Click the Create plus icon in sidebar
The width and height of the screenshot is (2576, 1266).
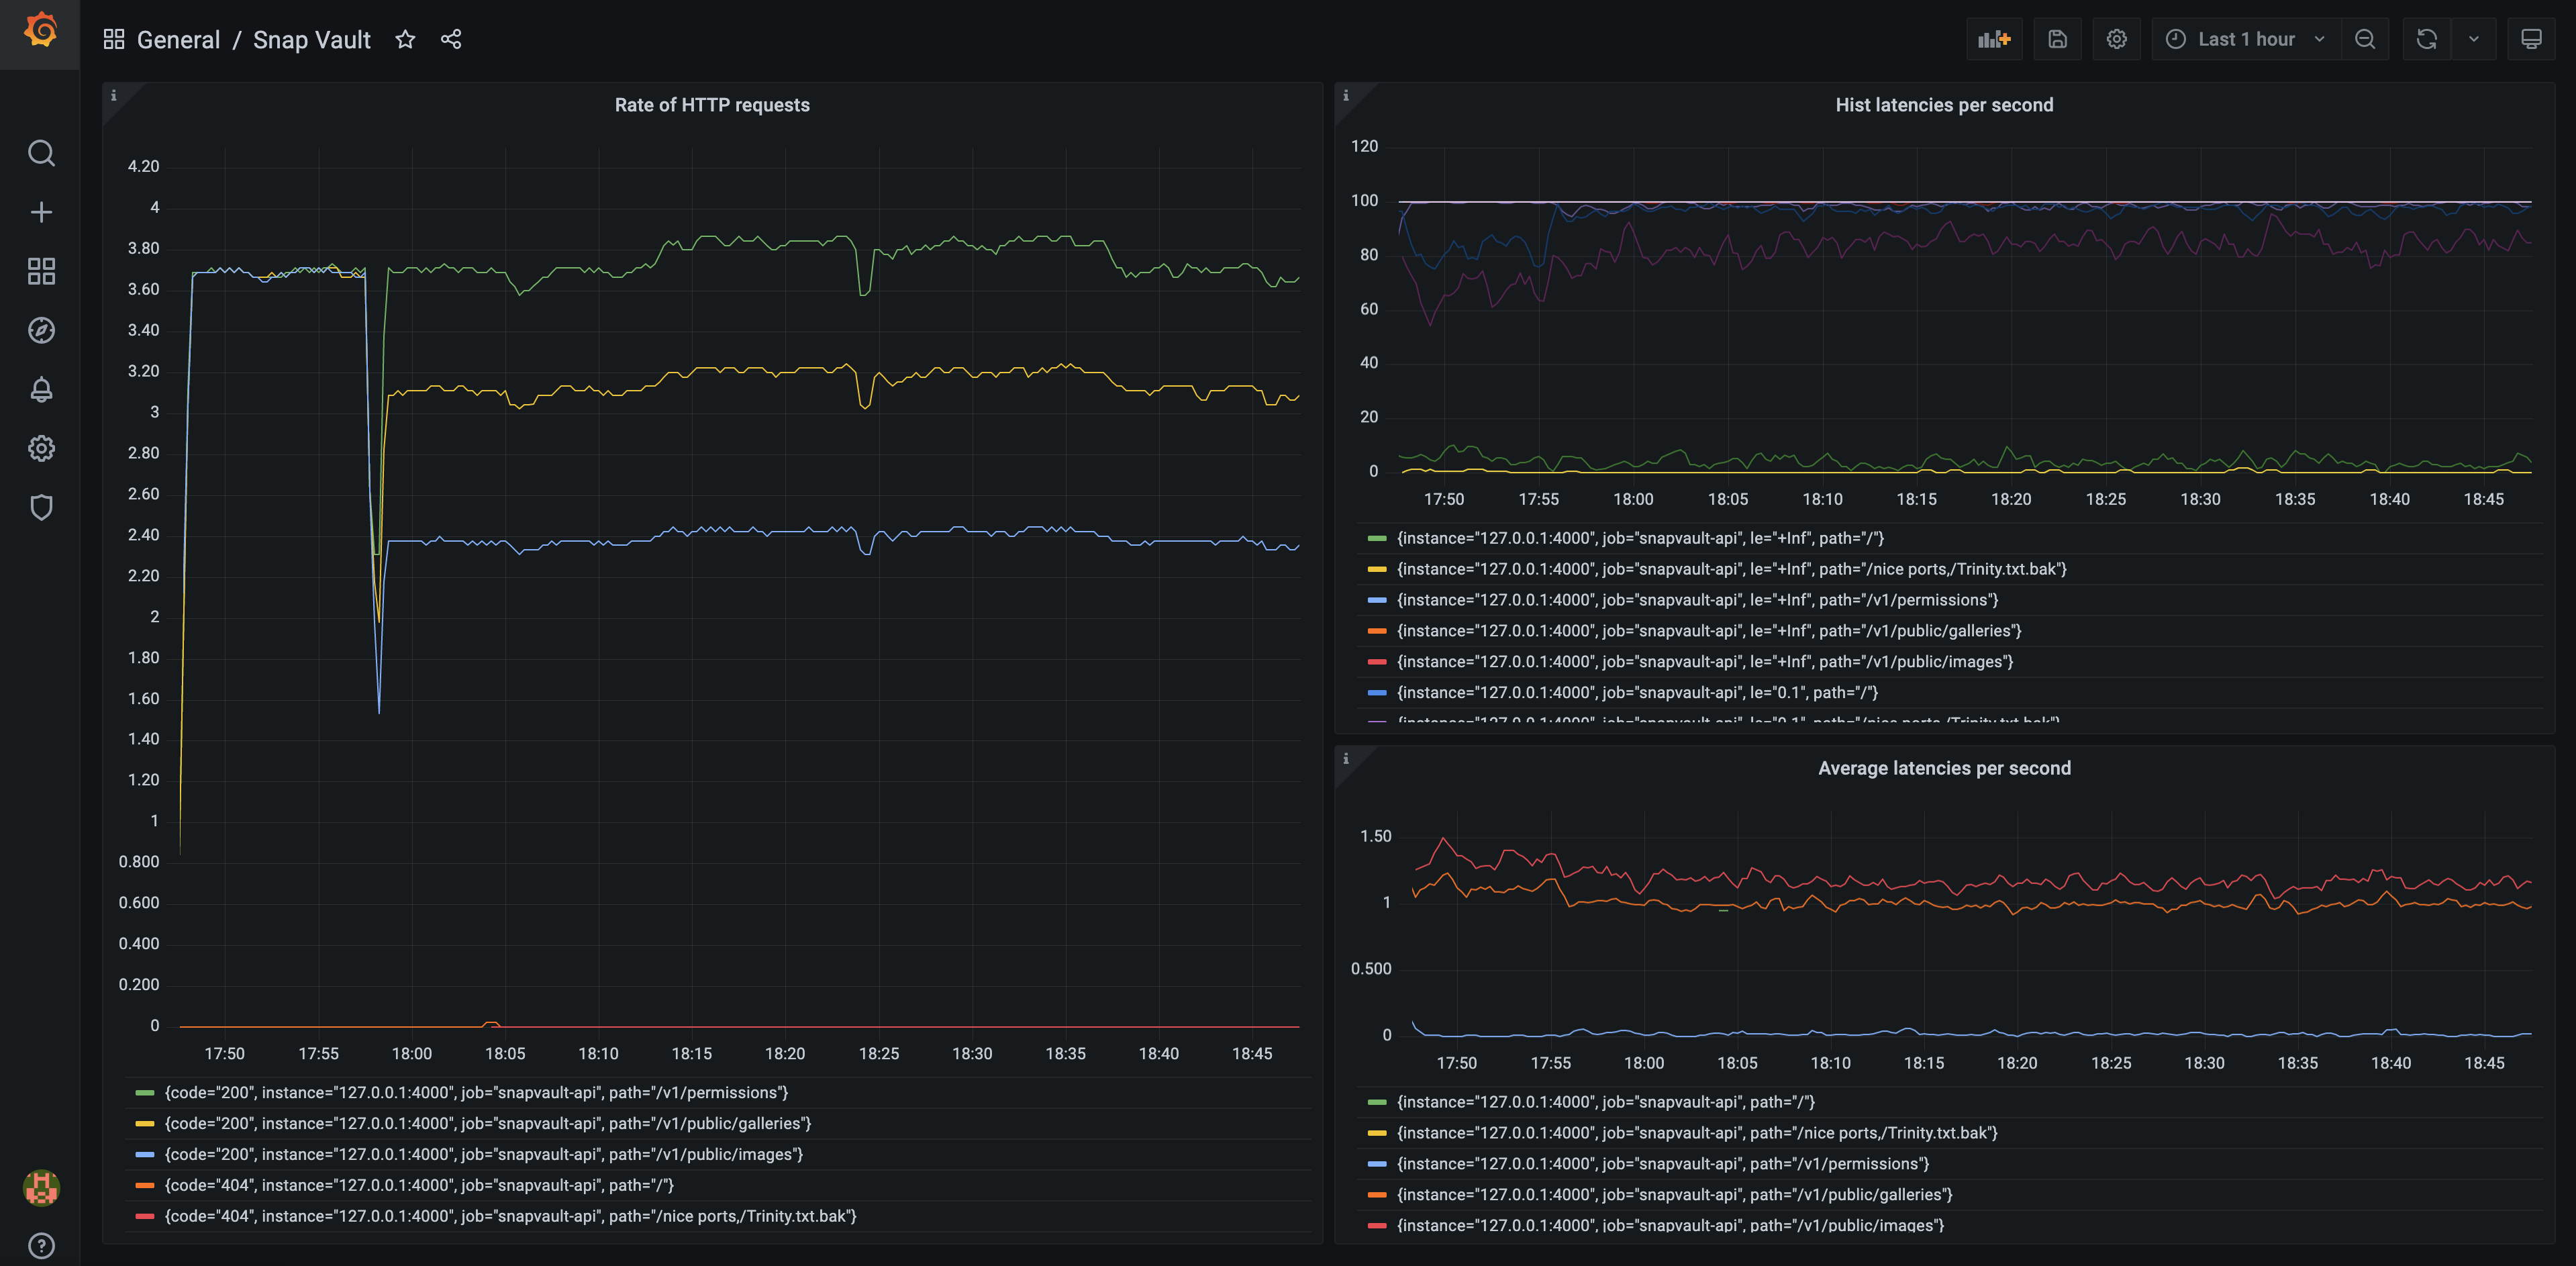point(41,212)
